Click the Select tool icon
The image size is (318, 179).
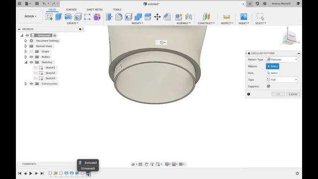(x=260, y=16)
